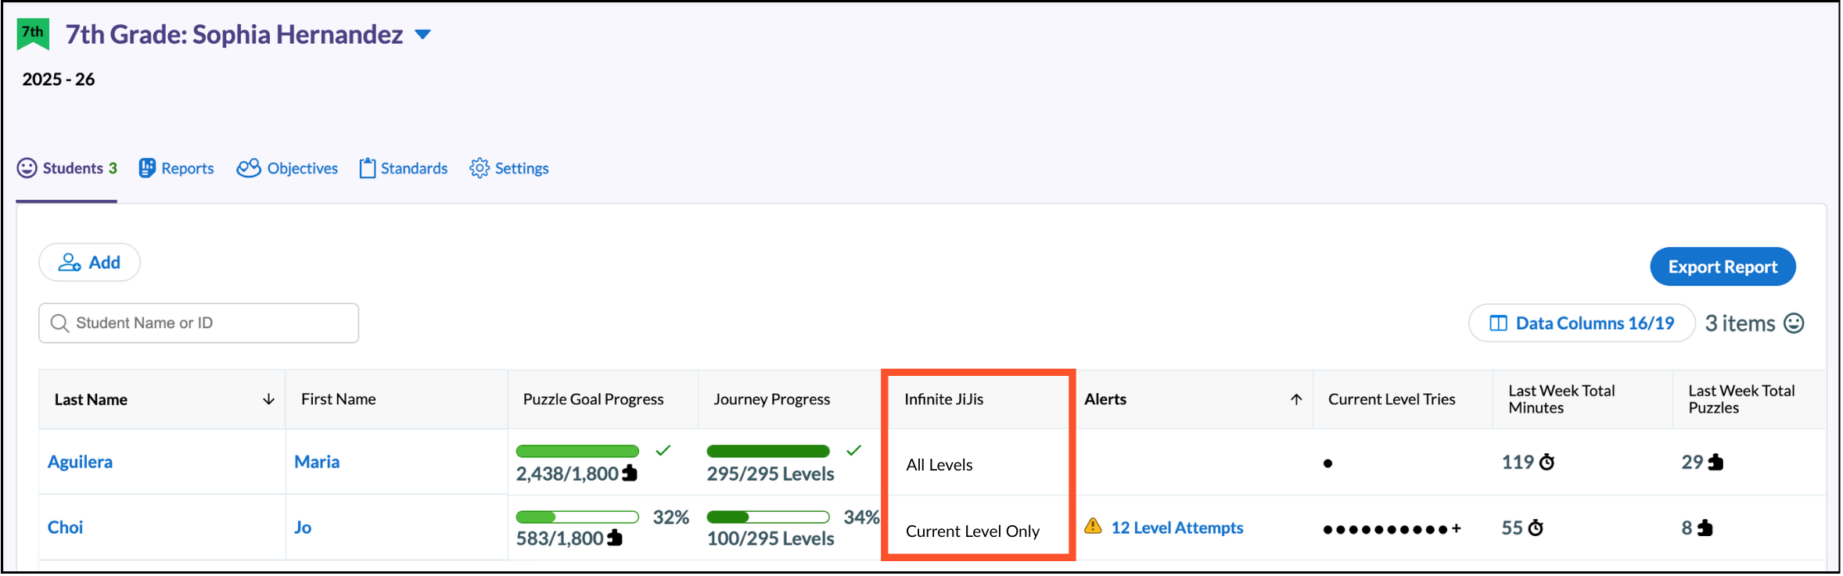Image resolution: width=1843 pixels, height=576 pixels.
Task: Click the 12 Level Attempts alert link
Action: [x=1177, y=528]
